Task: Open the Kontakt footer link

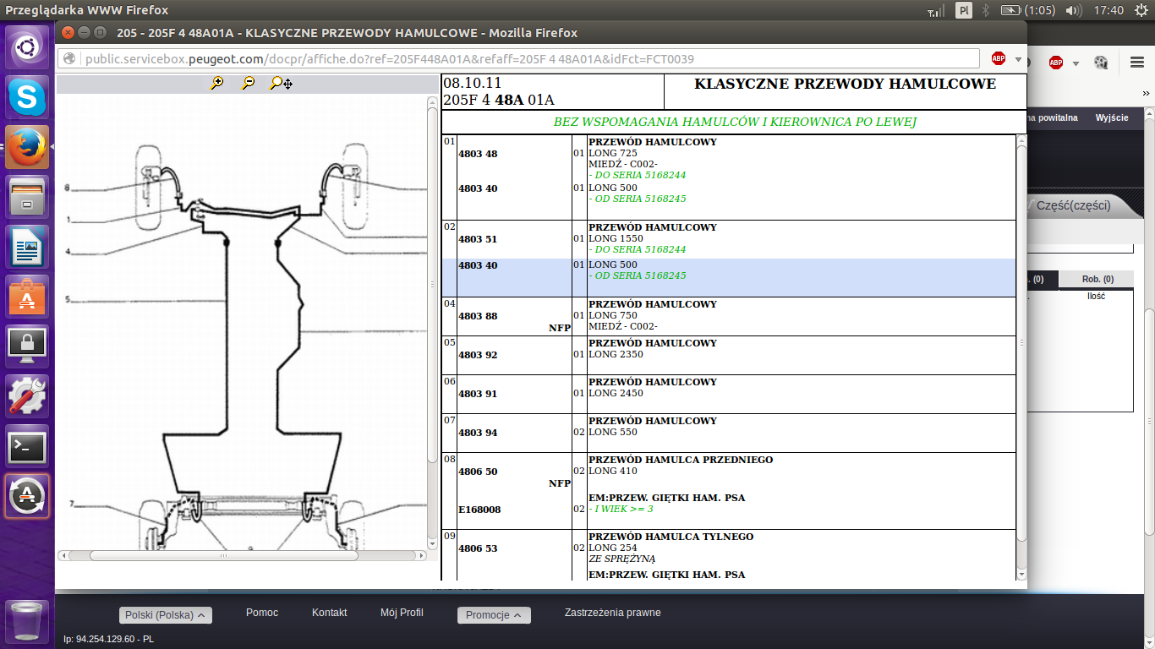Action: (x=329, y=613)
